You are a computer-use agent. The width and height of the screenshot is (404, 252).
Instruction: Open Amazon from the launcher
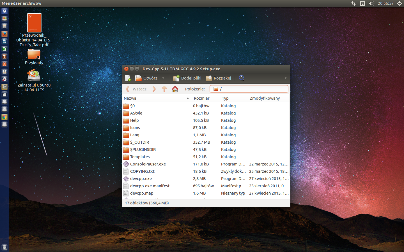tap(4, 72)
